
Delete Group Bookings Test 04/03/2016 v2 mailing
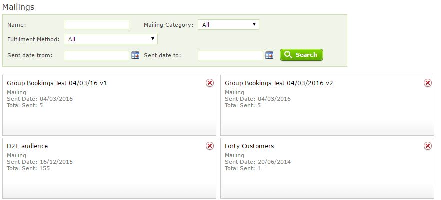tap(428, 83)
